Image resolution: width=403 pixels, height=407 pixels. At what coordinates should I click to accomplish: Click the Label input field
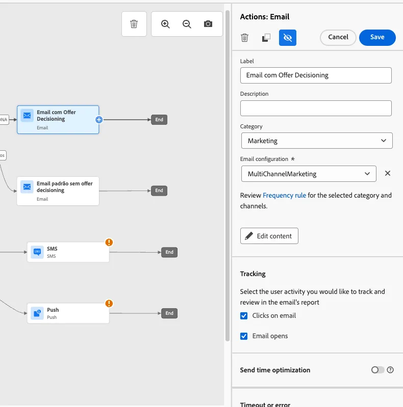[316, 75]
